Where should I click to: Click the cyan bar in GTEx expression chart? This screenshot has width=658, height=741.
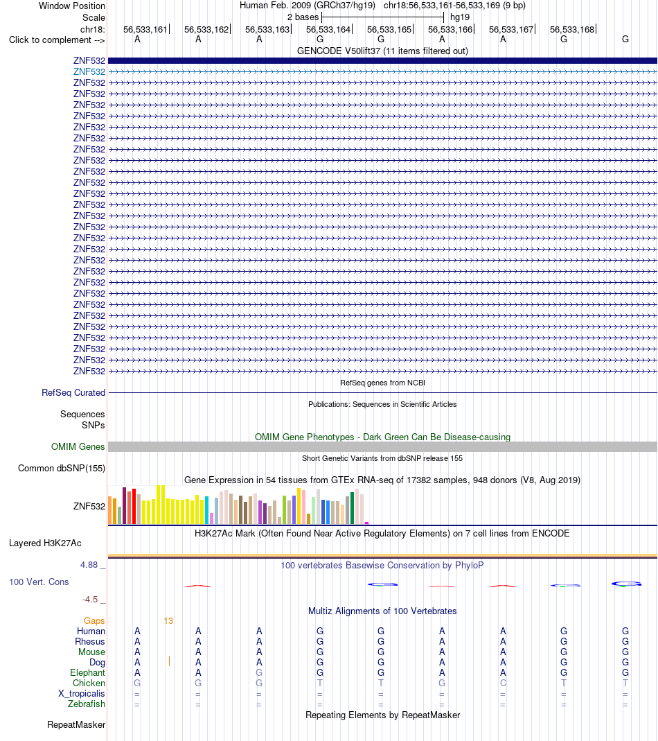tap(207, 510)
